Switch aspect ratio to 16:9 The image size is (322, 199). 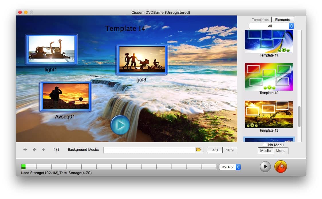[x=230, y=150]
